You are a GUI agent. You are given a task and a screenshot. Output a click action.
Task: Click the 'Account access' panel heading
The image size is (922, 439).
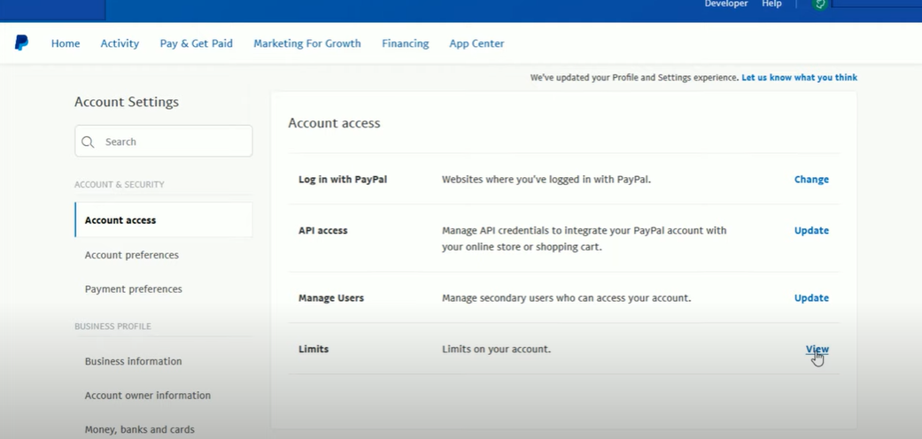click(334, 123)
